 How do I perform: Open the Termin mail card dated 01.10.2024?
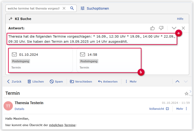pos(41,60)
